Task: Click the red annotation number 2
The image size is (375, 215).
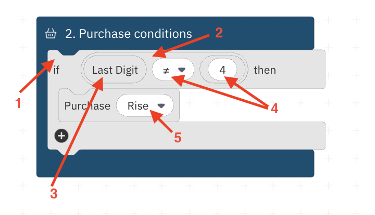Action: [x=219, y=33]
